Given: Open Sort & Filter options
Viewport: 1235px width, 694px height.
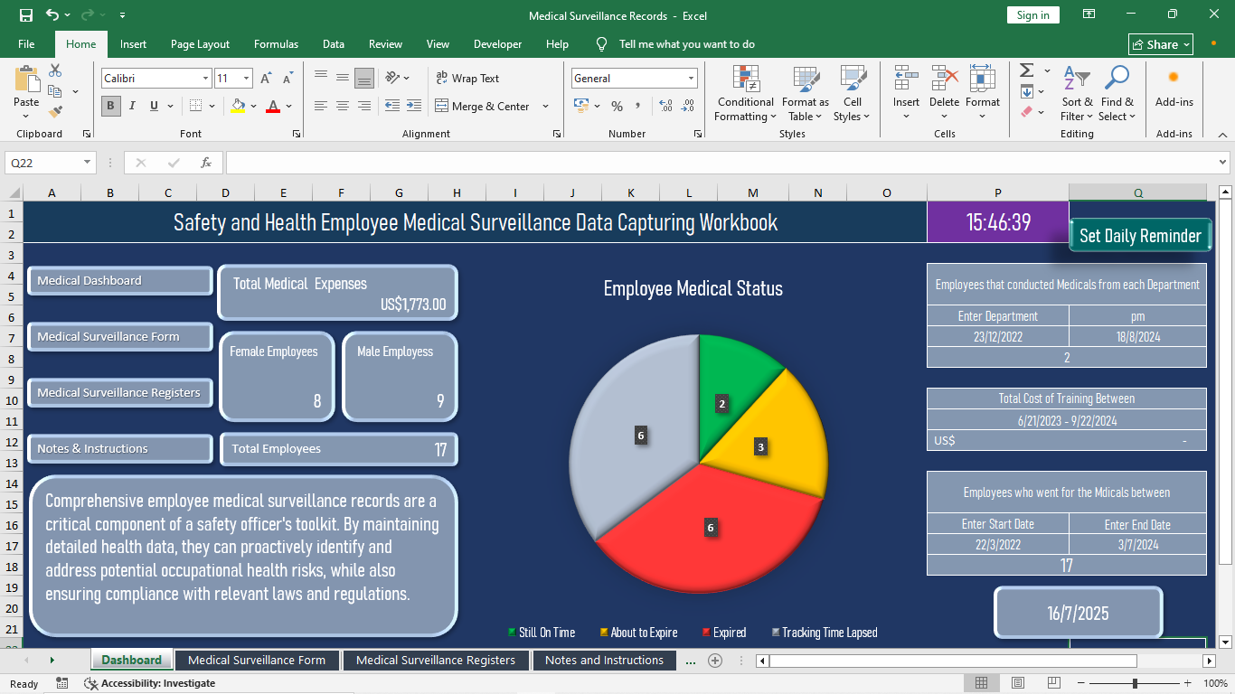Looking at the screenshot, I should tap(1077, 93).
